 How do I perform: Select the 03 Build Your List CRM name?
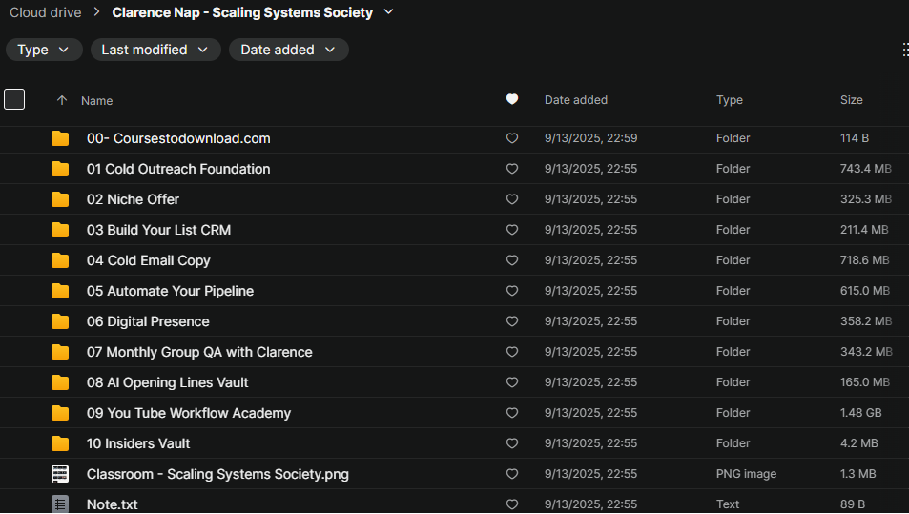click(x=158, y=230)
